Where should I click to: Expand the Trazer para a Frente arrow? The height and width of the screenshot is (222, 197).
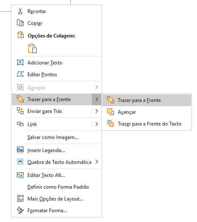pos(97,99)
